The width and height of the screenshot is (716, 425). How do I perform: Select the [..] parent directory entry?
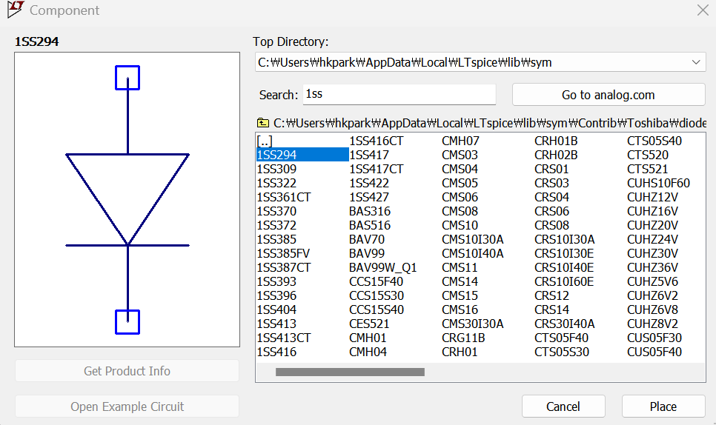[265, 141]
